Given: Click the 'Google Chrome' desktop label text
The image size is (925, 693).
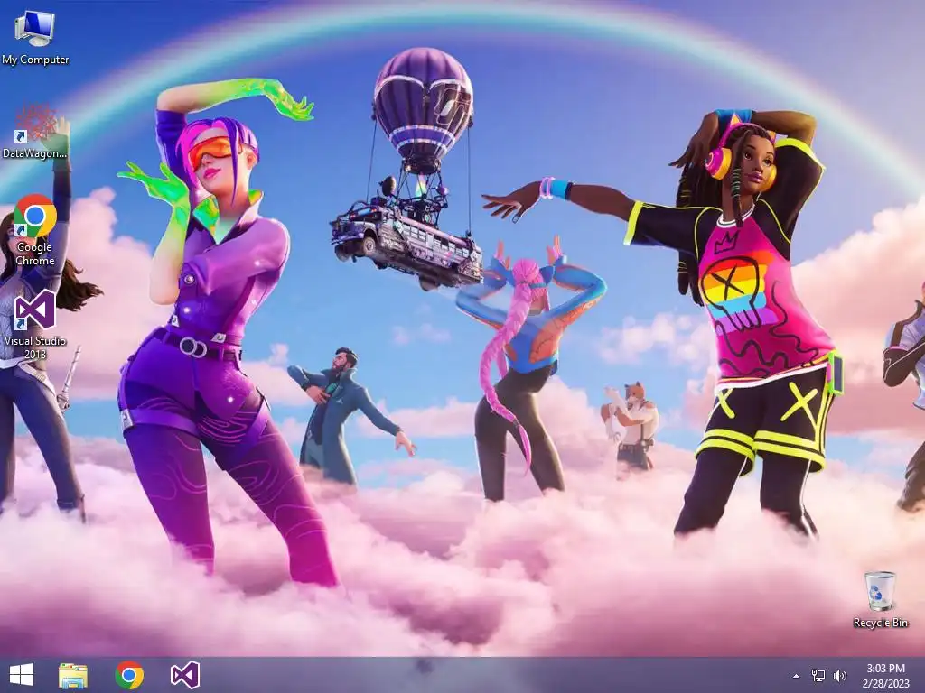Looking at the screenshot, I should (35, 254).
